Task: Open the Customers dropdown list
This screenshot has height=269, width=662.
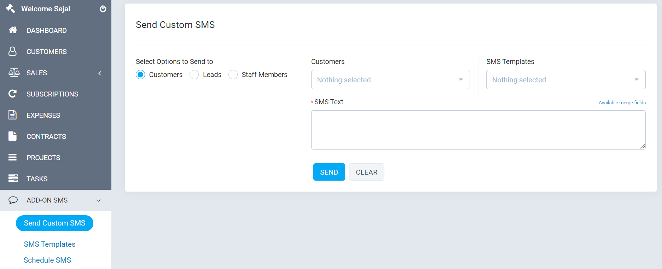Action: pos(390,80)
